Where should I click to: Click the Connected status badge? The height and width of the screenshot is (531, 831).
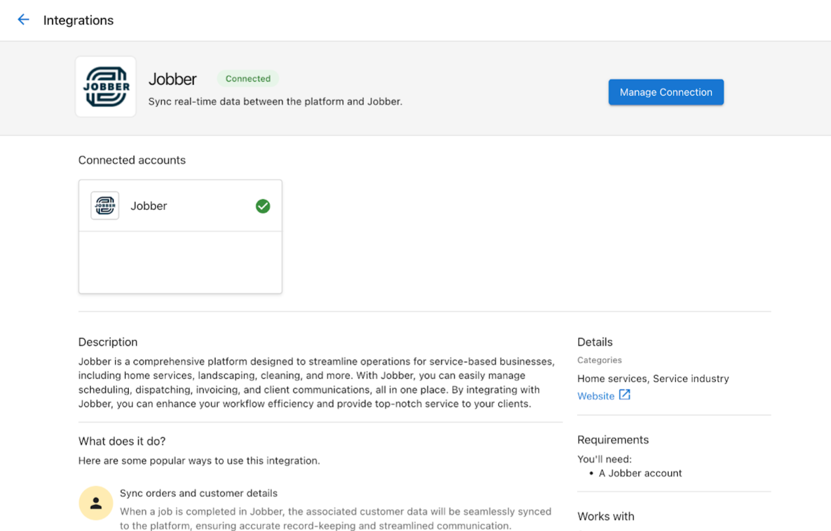pyautogui.click(x=248, y=78)
